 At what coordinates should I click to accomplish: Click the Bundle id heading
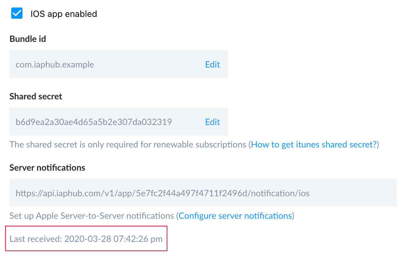(28, 39)
